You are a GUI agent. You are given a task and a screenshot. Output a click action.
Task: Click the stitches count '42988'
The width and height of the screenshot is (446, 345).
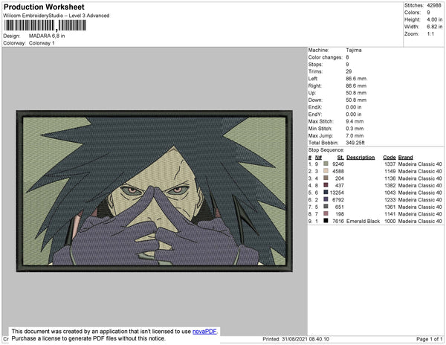(x=434, y=5)
